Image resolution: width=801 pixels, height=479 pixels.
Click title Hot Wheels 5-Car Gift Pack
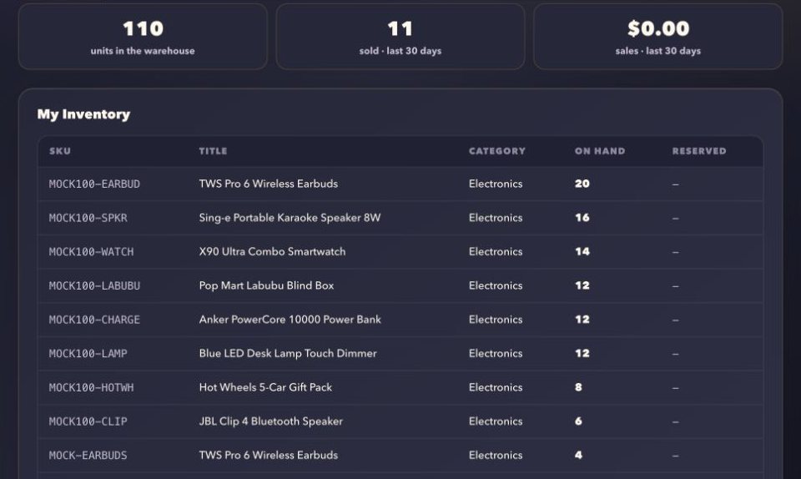coord(265,387)
